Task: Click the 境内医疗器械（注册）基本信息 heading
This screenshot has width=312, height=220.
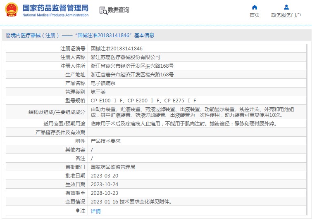Action: point(80,35)
